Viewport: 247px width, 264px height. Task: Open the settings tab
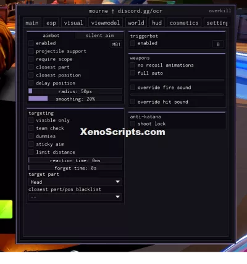(x=216, y=23)
